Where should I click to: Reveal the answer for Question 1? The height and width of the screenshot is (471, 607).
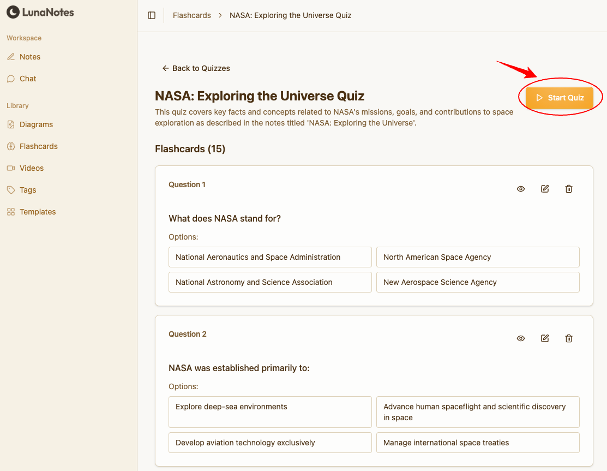pos(520,189)
